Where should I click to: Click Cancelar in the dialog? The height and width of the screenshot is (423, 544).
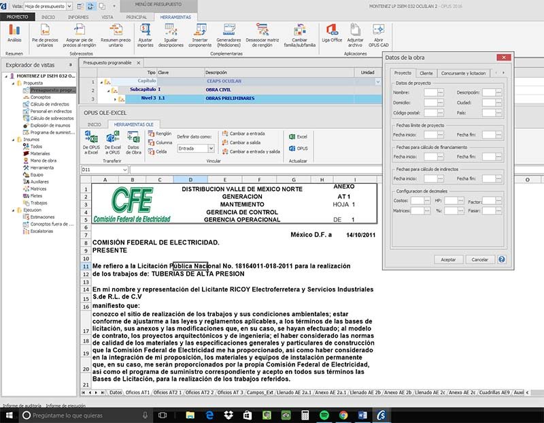pyautogui.click(x=480, y=260)
